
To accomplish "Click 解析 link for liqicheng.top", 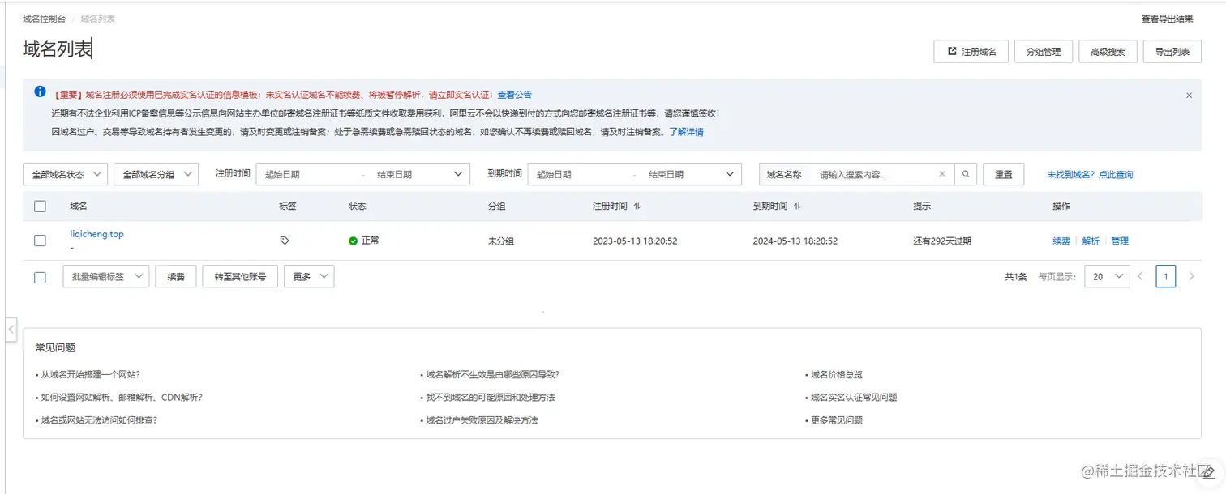I will (x=1091, y=241).
